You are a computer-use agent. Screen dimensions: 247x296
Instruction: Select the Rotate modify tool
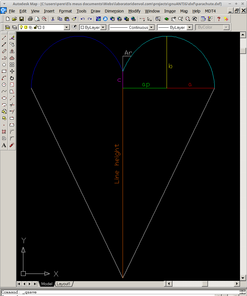click(12, 78)
